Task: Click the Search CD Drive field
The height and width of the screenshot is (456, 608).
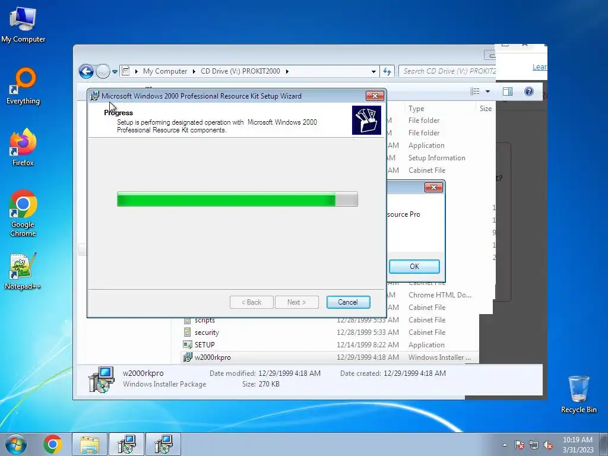Action: pyautogui.click(x=448, y=71)
